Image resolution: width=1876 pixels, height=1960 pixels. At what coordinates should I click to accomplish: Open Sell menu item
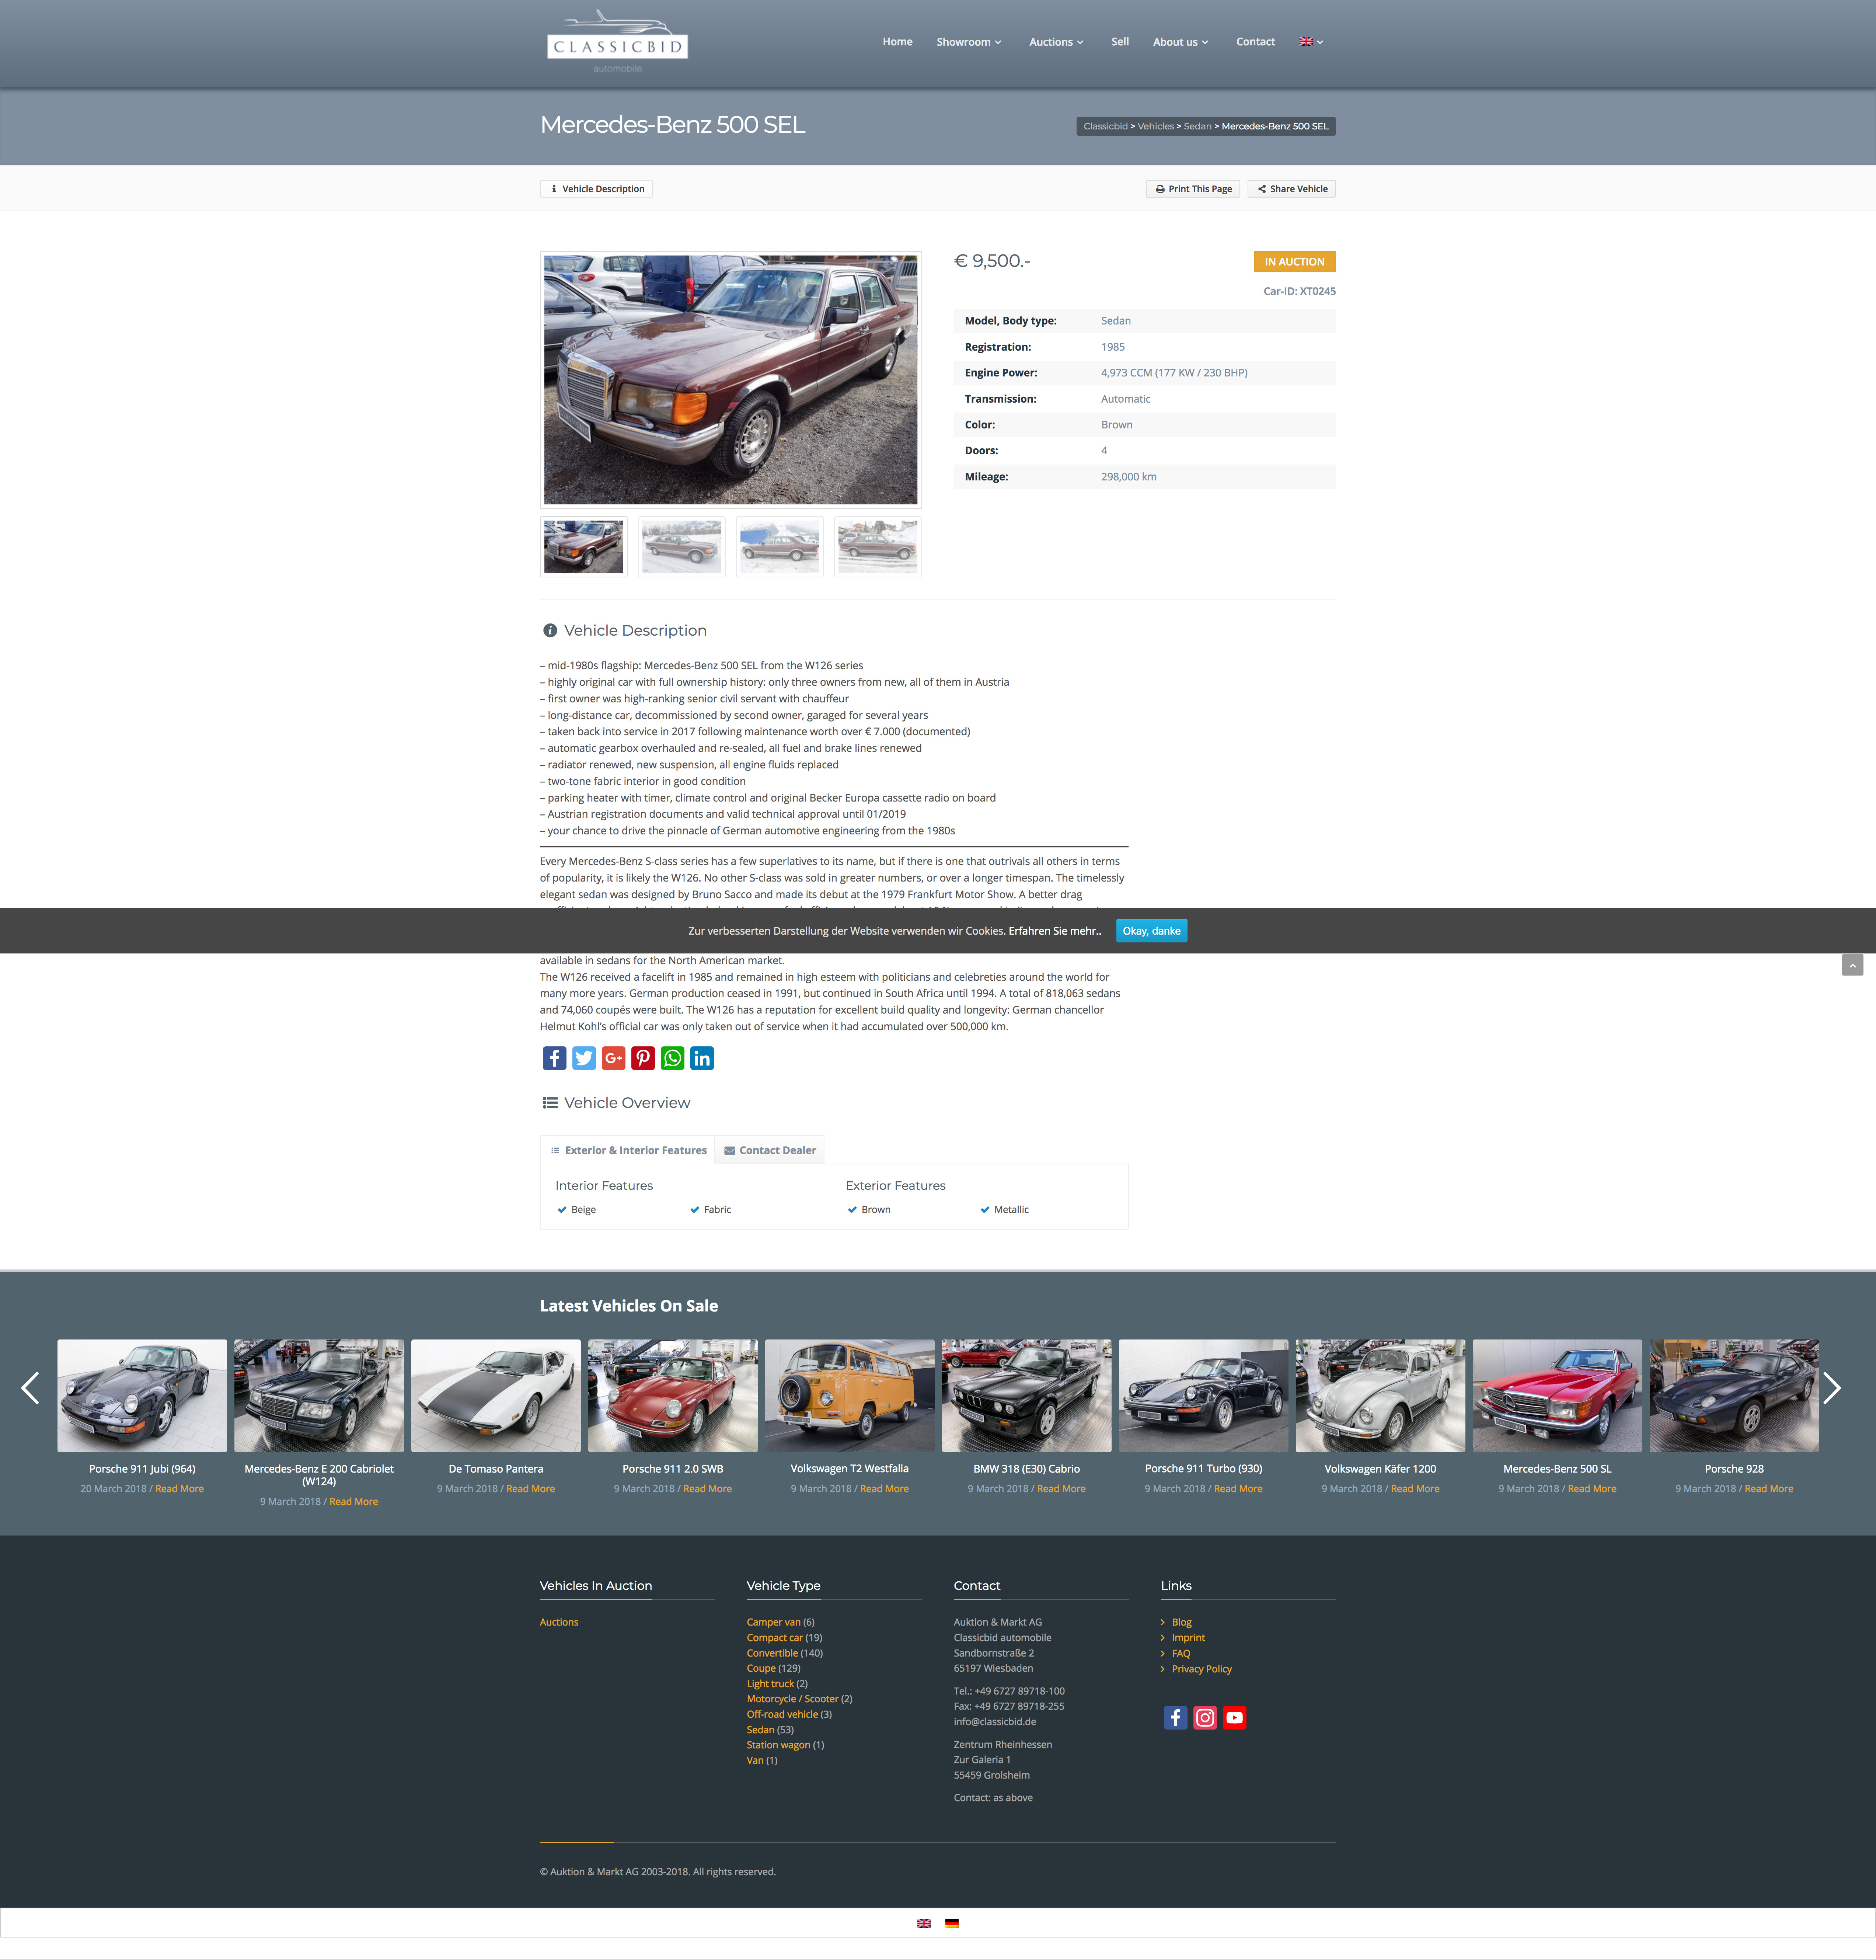[1120, 42]
